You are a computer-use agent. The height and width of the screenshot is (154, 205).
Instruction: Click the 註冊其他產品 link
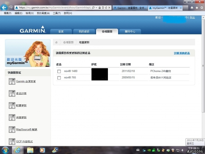pyautogui.click(x=182, y=53)
